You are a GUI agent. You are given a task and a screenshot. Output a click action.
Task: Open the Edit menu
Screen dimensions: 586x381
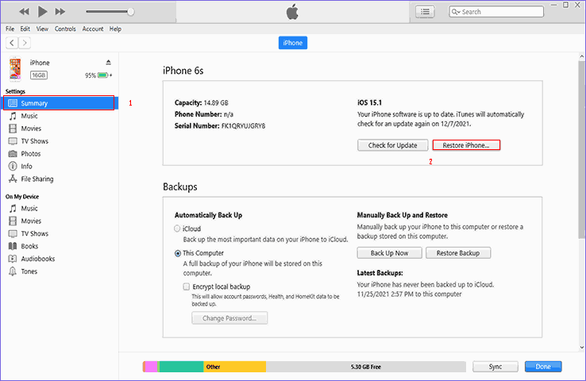pos(25,29)
